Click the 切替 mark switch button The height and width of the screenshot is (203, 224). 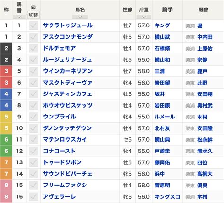pyautogui.click(x=34, y=15)
